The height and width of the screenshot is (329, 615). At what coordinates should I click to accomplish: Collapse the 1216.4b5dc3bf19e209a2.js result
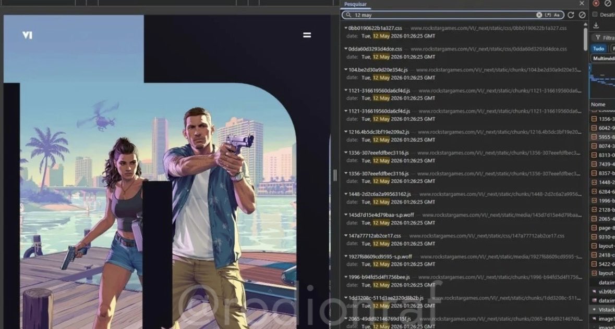click(345, 132)
